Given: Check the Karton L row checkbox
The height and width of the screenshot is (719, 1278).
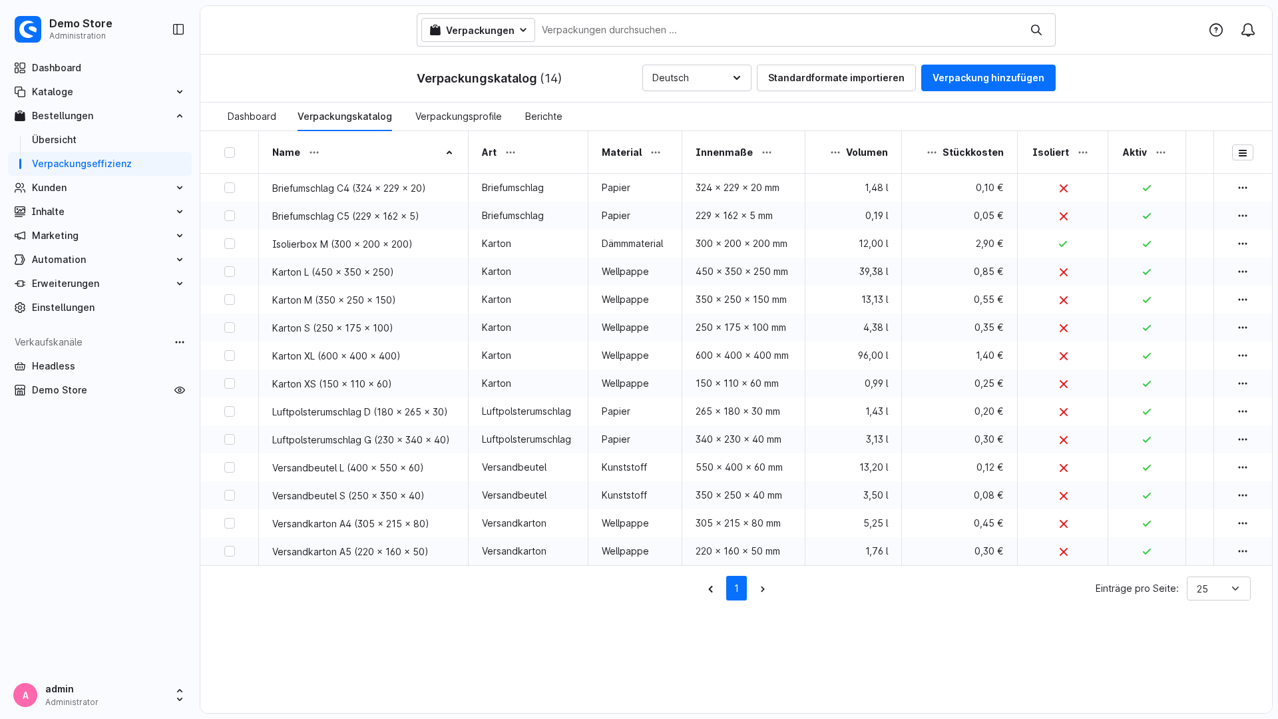Looking at the screenshot, I should (230, 272).
